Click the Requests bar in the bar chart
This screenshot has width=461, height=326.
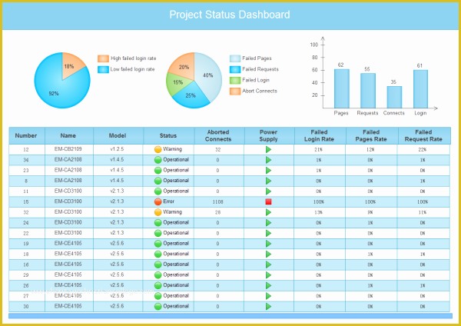point(368,91)
